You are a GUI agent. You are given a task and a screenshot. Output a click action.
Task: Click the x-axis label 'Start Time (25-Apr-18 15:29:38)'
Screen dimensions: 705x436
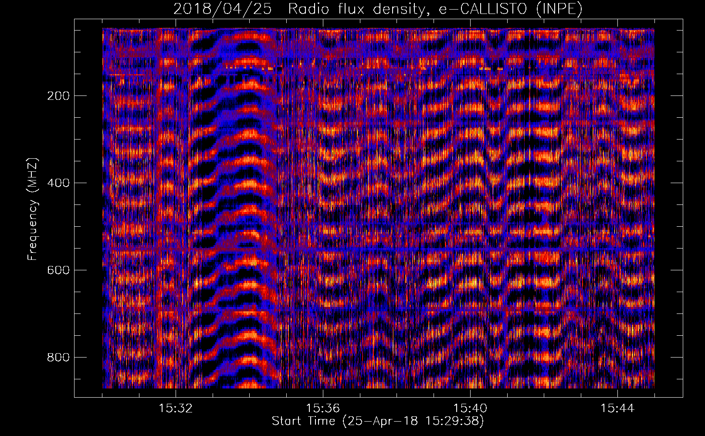(378, 421)
